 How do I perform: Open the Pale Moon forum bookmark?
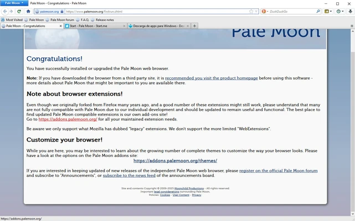[x=60, y=20]
